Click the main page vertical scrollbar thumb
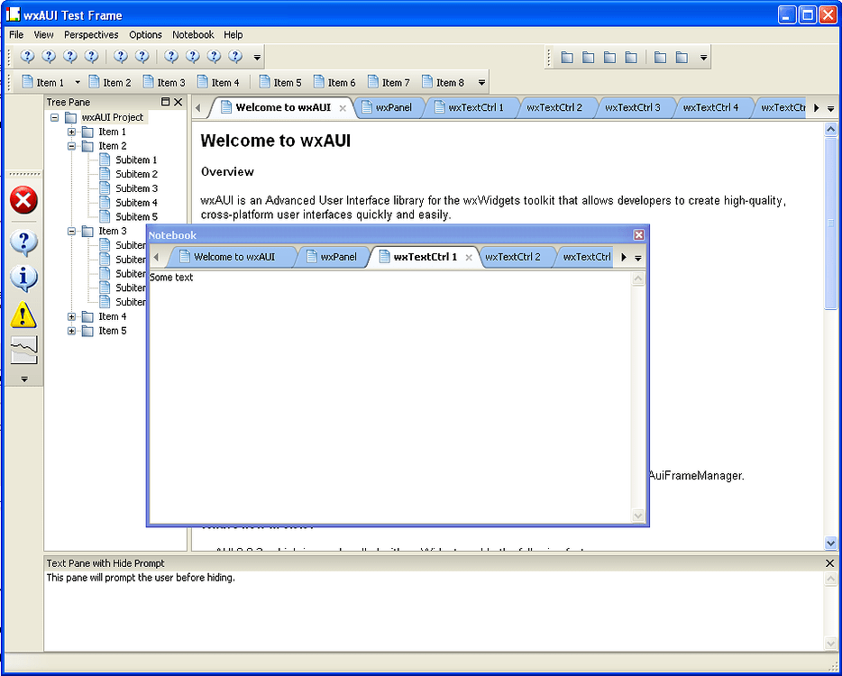 pyautogui.click(x=830, y=223)
